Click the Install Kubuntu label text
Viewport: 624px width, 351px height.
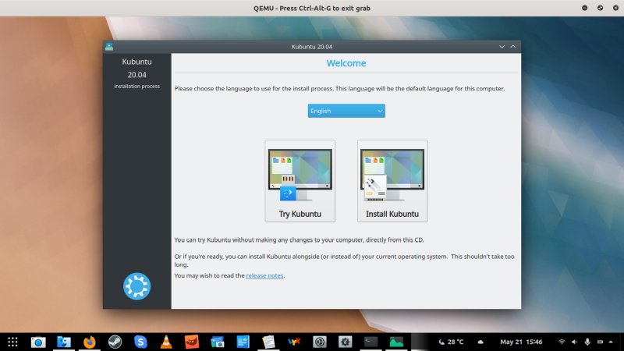click(392, 214)
